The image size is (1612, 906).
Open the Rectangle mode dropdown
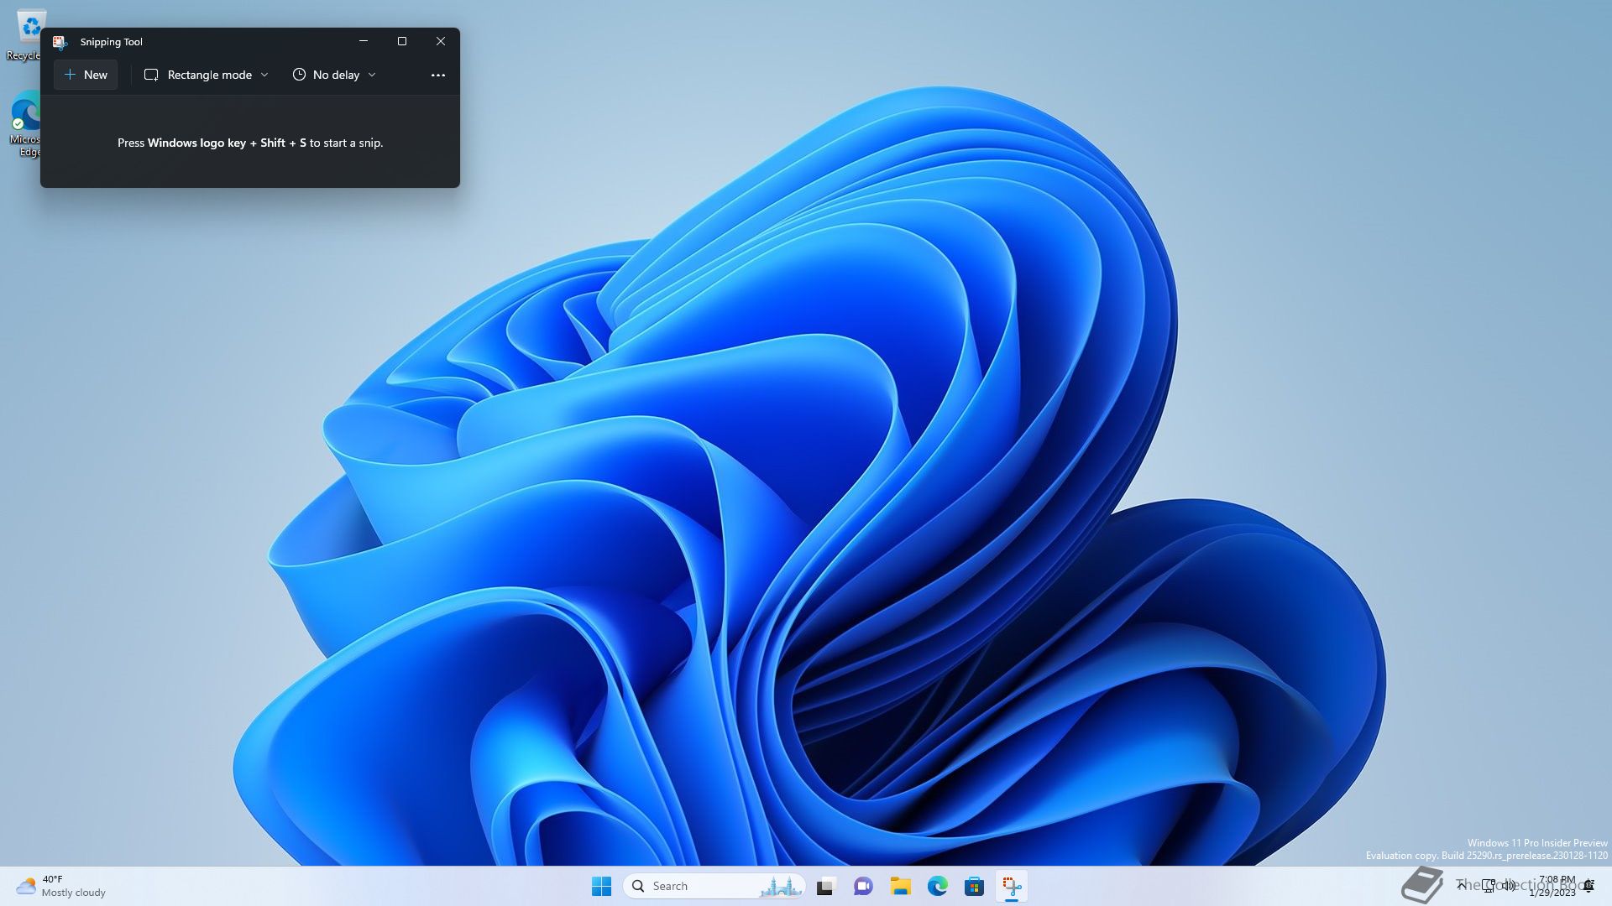tap(207, 75)
